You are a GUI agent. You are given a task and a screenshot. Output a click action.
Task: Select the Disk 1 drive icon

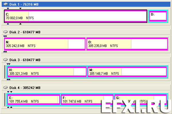(5, 4)
